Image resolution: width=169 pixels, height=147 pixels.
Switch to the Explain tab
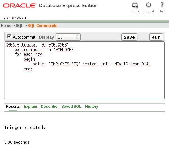30,107
